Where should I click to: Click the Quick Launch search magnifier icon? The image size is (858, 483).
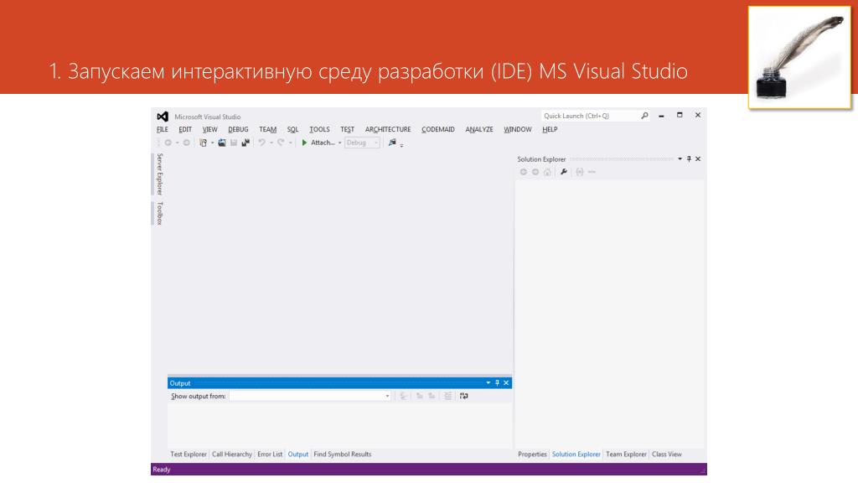[644, 116]
